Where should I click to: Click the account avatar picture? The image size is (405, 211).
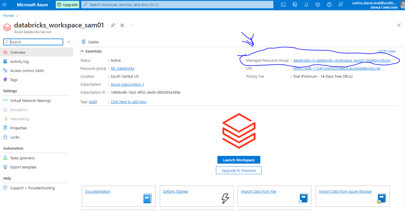point(403,5)
